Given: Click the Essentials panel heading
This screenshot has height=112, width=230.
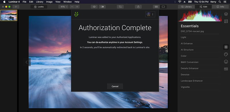Looking at the screenshot, I should (190, 26).
